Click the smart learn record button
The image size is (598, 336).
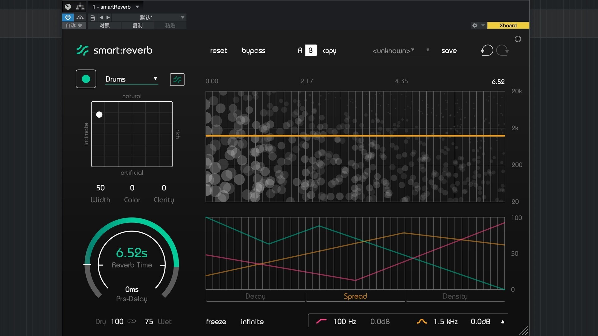click(86, 79)
